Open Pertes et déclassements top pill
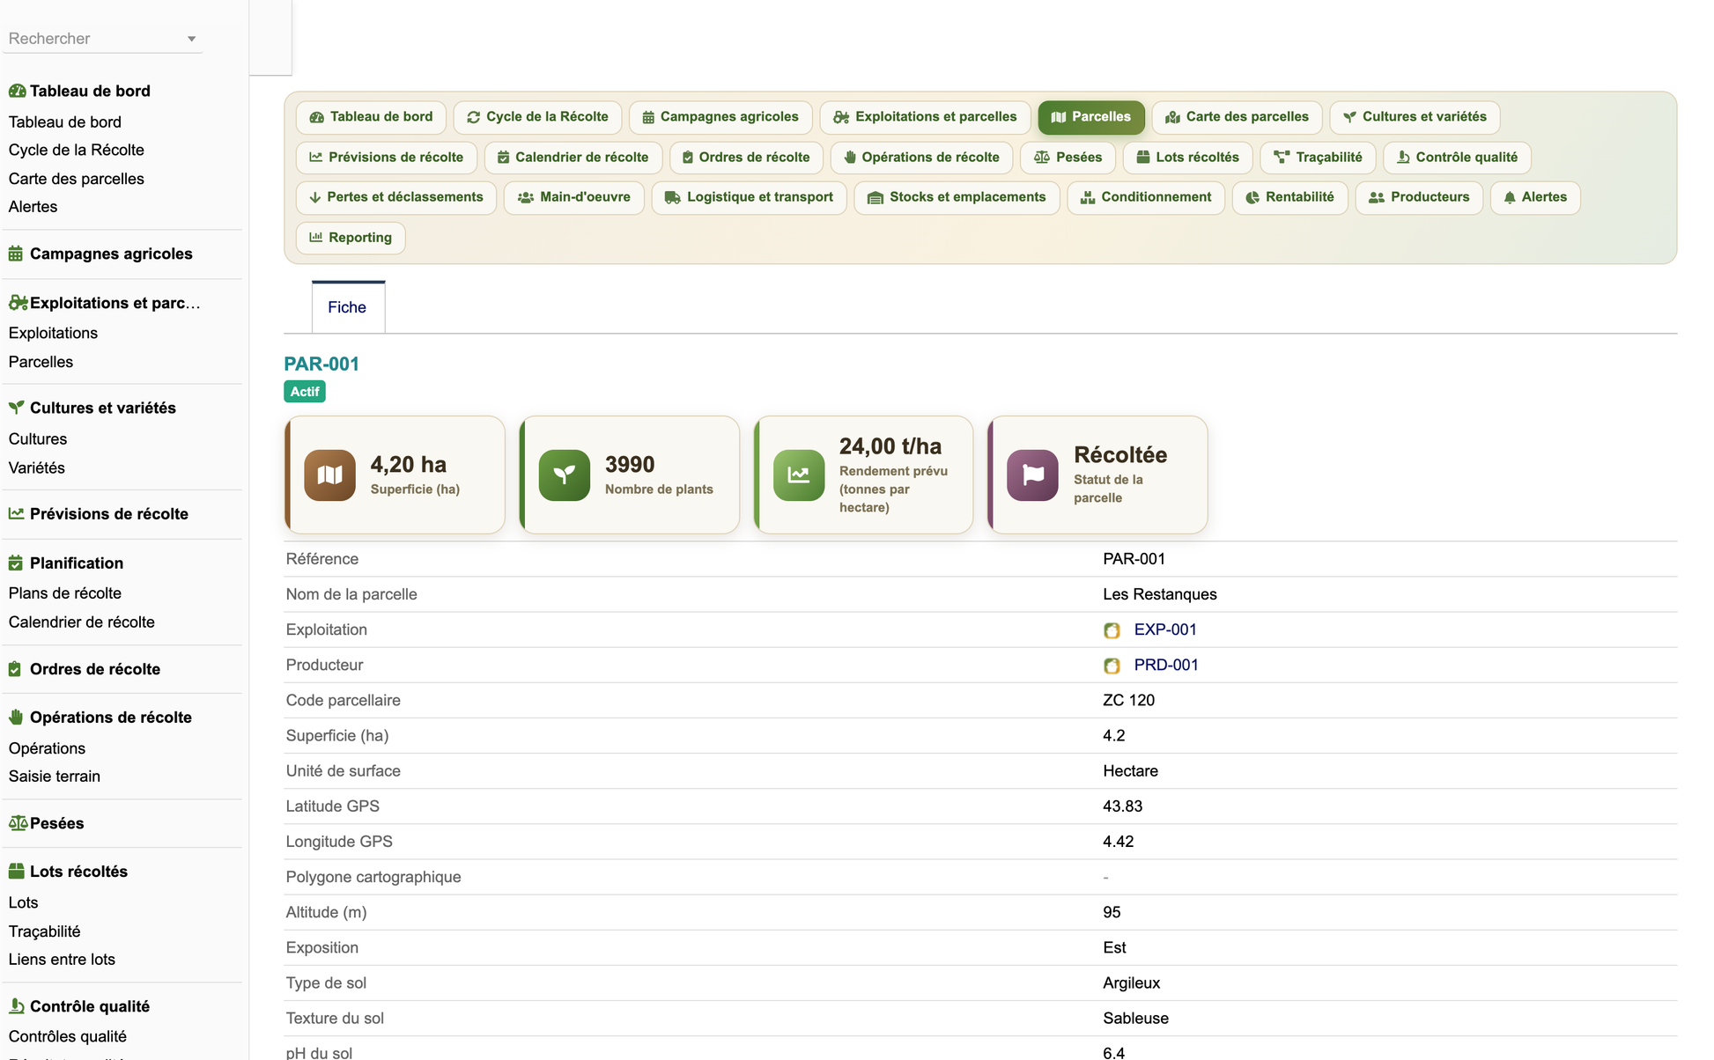 point(395,197)
